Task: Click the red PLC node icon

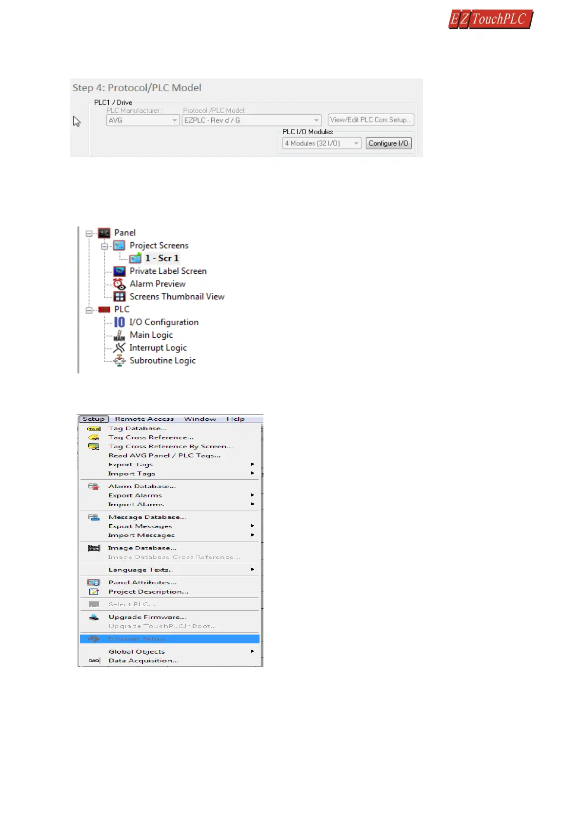Action: 104,309
